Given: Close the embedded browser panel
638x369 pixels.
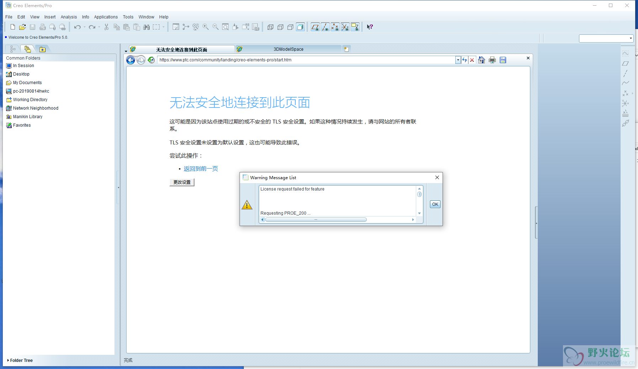Looking at the screenshot, I should [528, 58].
